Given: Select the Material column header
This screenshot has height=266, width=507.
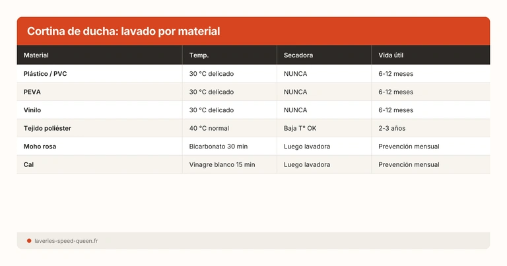Looking at the screenshot, I should pyautogui.click(x=36, y=55).
